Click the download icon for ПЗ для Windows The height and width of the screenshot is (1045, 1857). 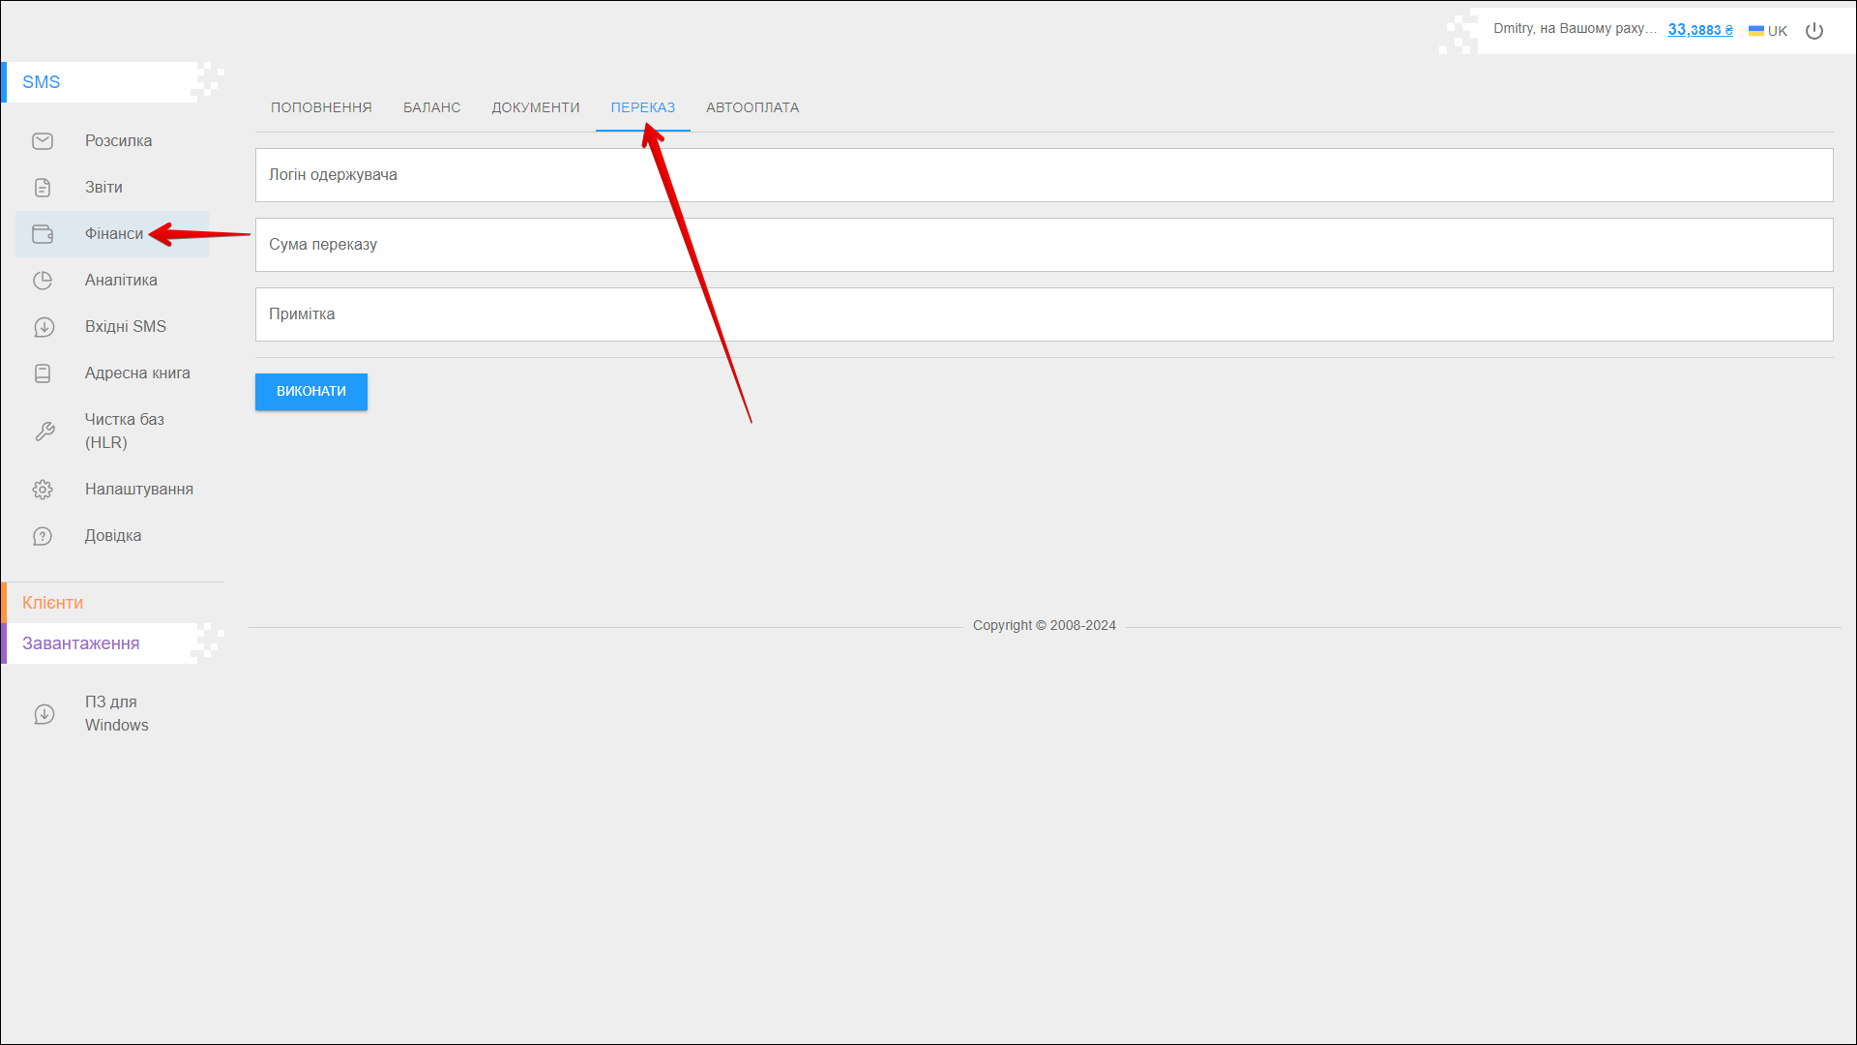(x=44, y=714)
